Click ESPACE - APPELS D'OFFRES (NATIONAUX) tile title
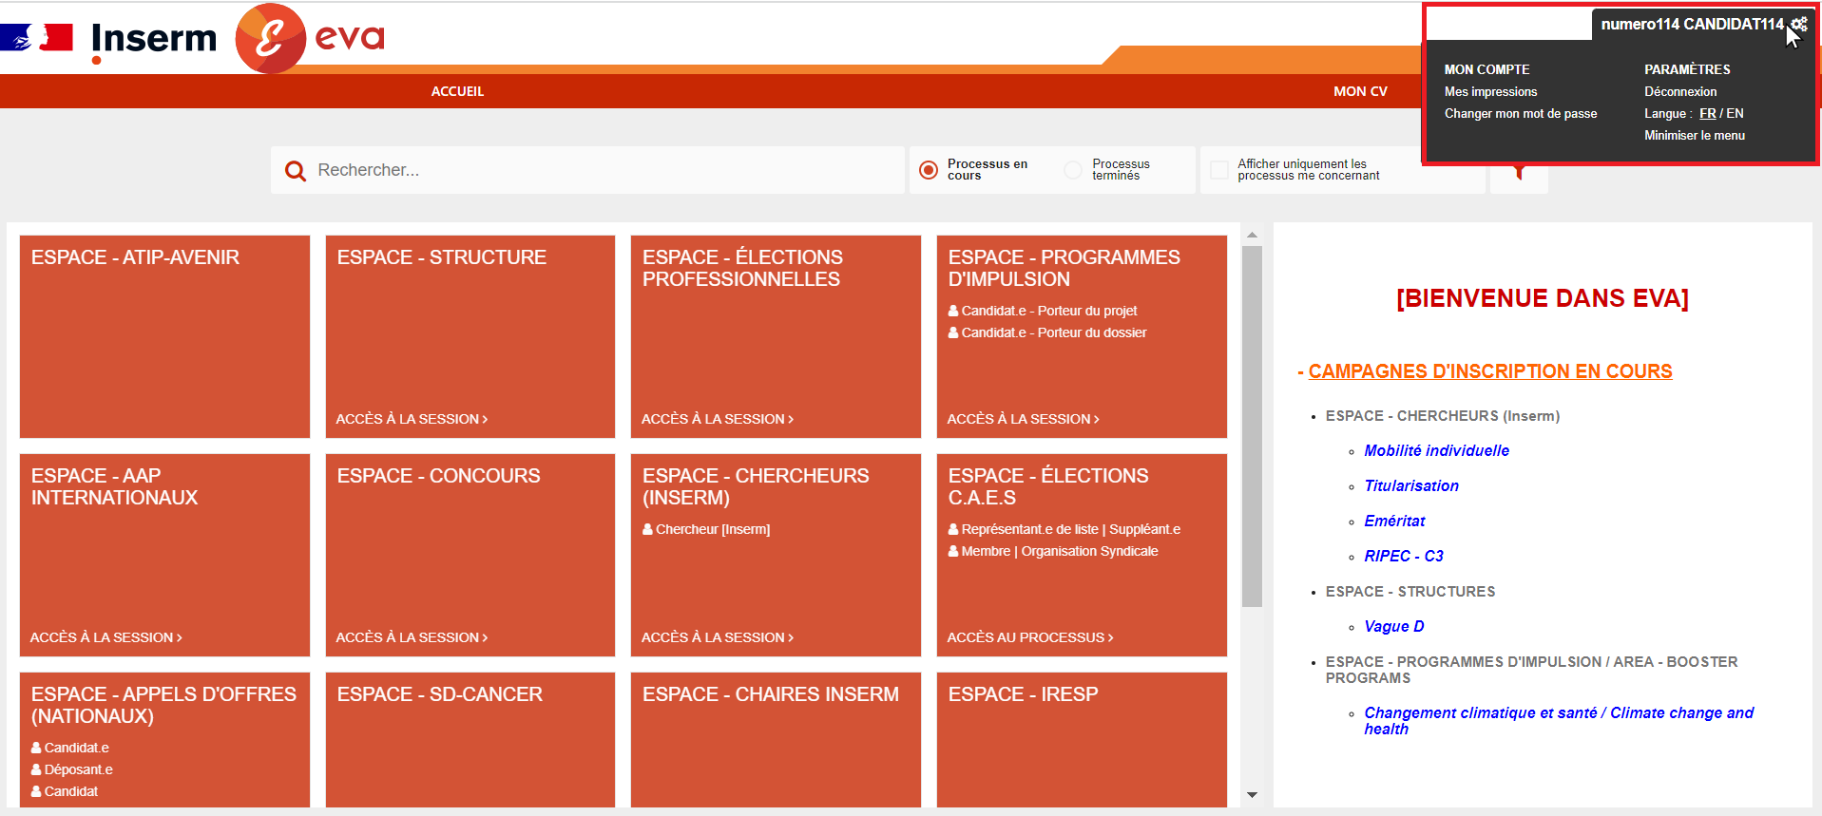This screenshot has height=816, width=1822. click(x=163, y=705)
